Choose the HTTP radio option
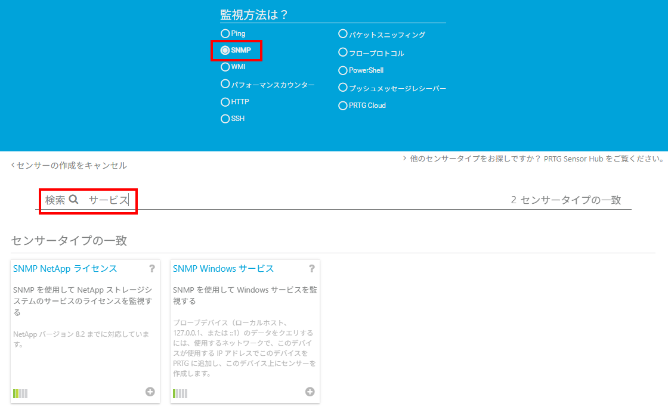The width and height of the screenshot is (668, 416). click(225, 102)
